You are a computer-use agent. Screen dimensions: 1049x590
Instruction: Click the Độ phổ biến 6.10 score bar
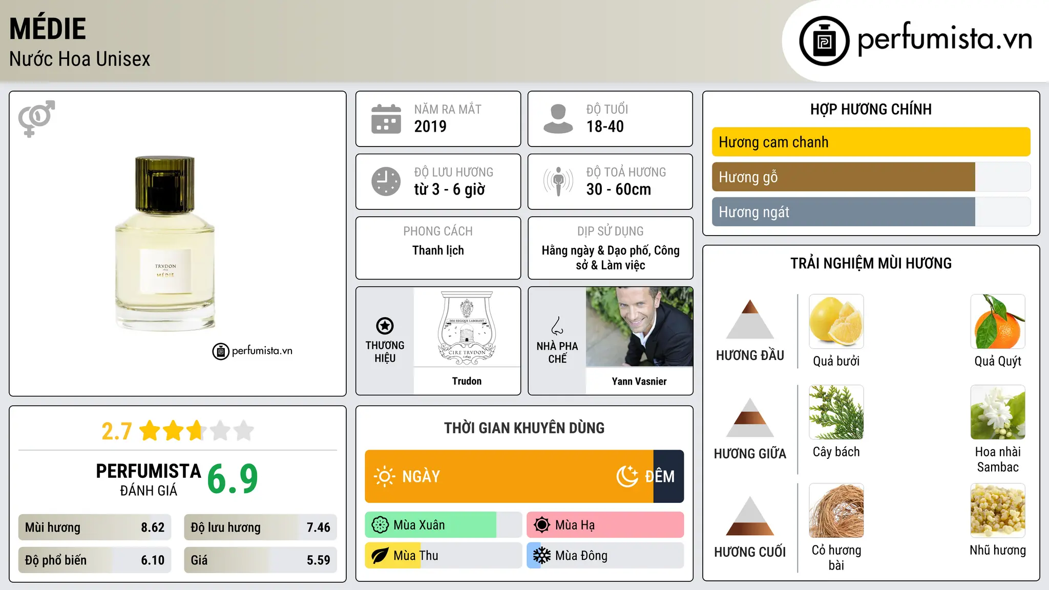pos(95,560)
